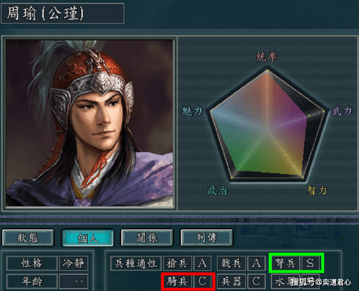The width and height of the screenshot is (359, 291).
Task: Click the 性格 personality label
Action: pyautogui.click(x=32, y=263)
